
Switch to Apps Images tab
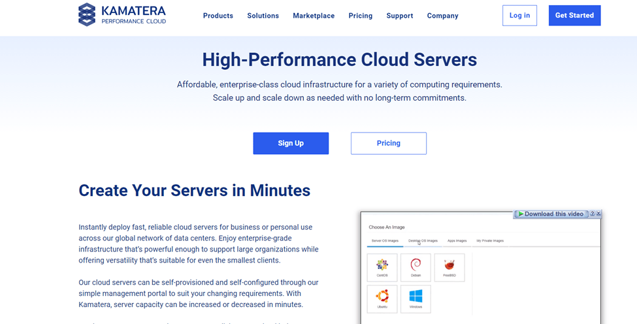(457, 240)
